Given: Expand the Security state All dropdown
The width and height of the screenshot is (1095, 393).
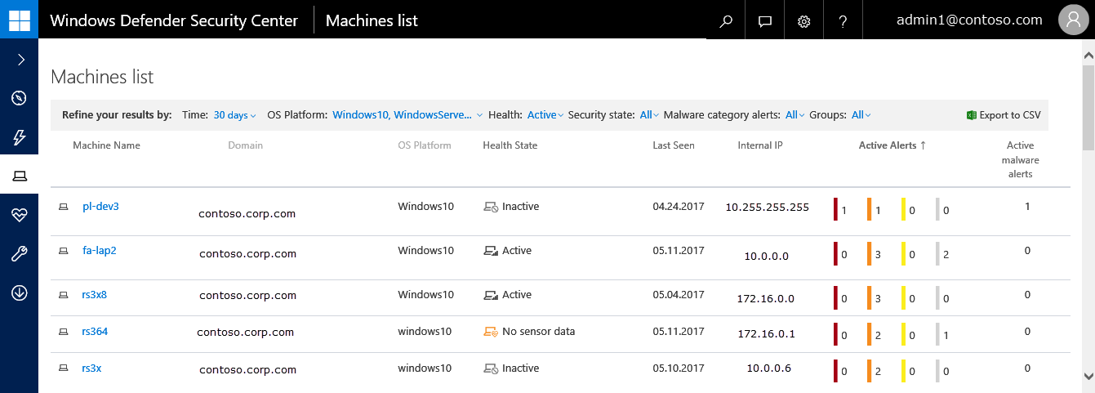Looking at the screenshot, I should 650,115.
